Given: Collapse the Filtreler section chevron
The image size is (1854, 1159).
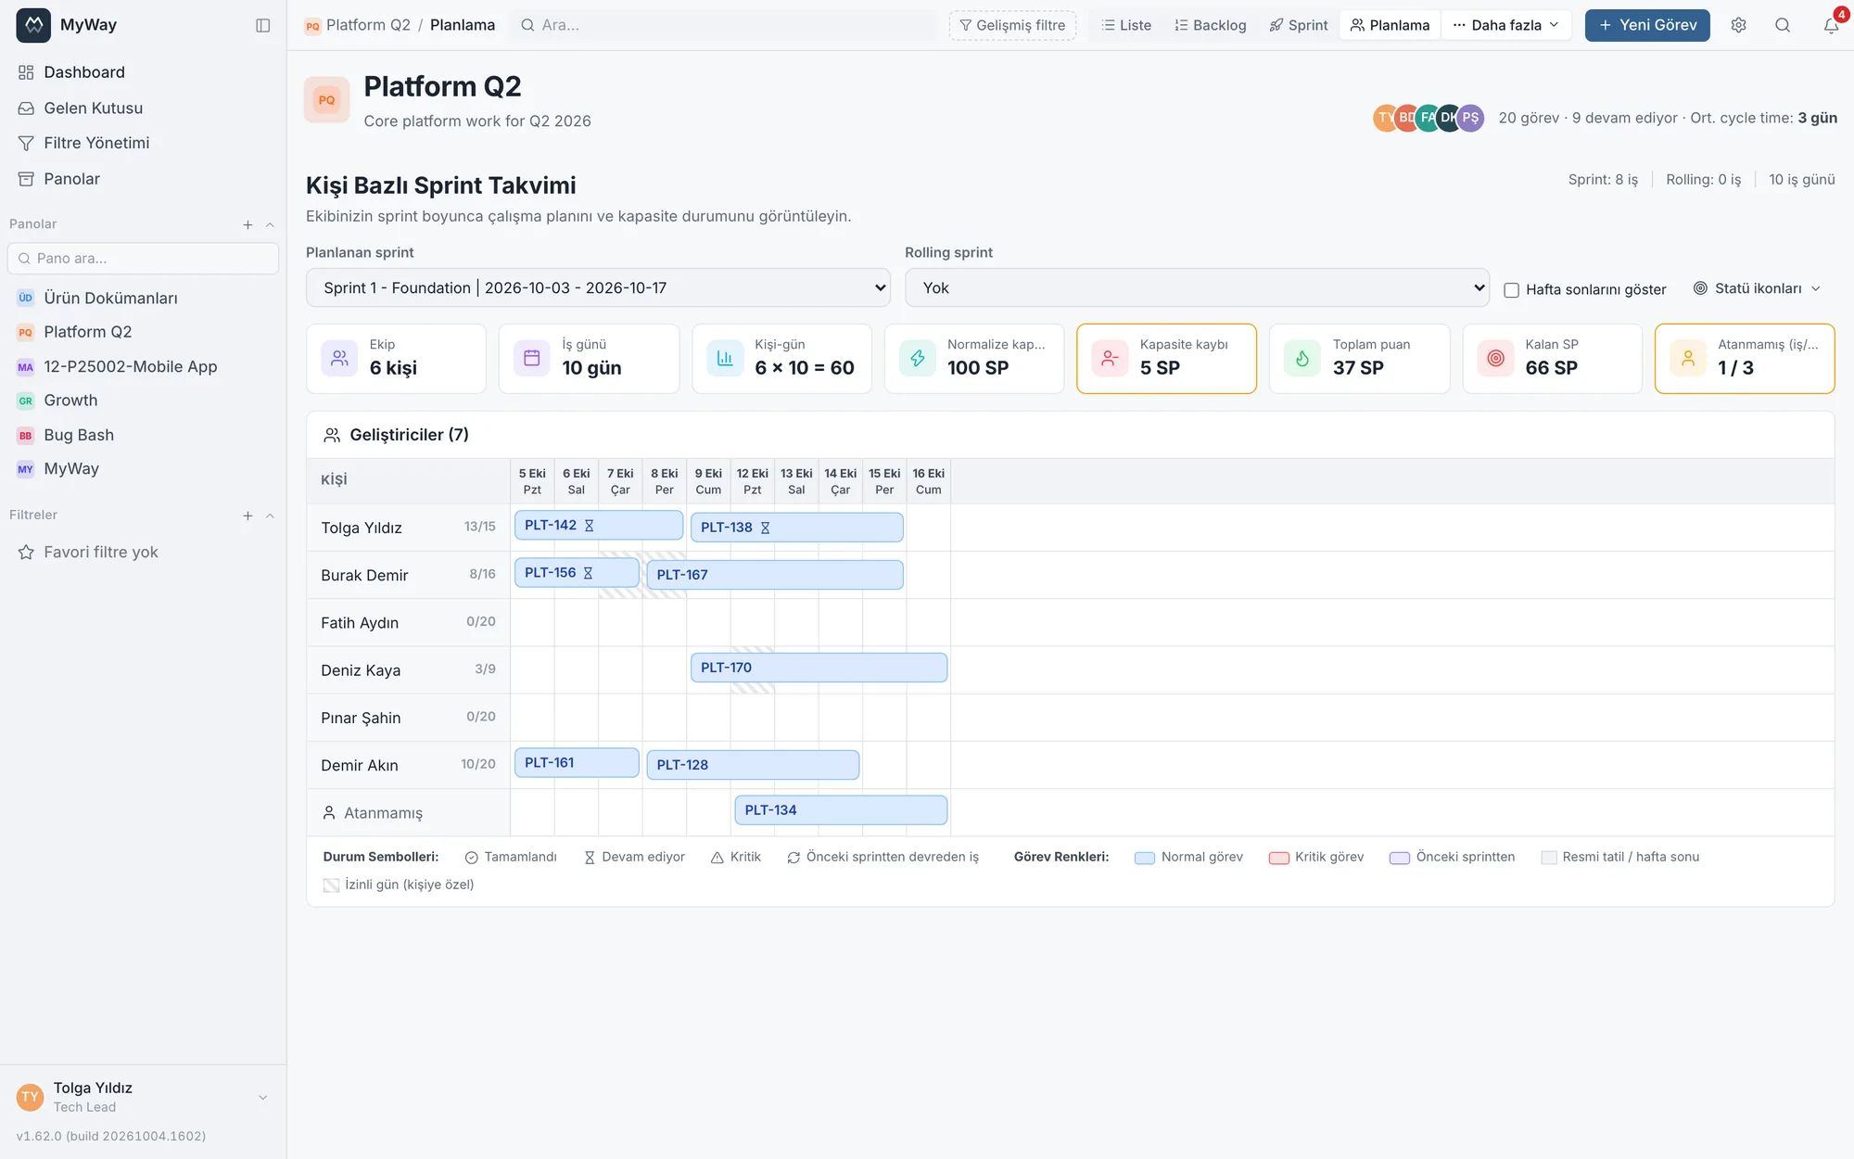Looking at the screenshot, I should tap(270, 516).
